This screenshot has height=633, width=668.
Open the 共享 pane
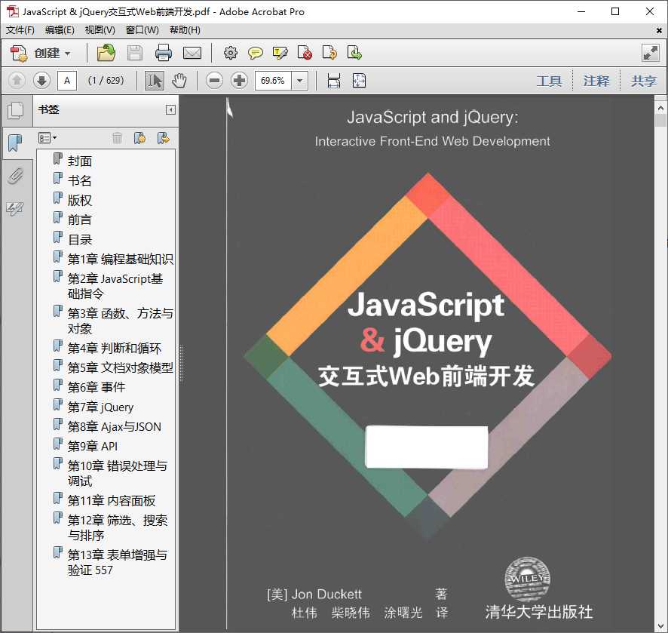(x=643, y=81)
